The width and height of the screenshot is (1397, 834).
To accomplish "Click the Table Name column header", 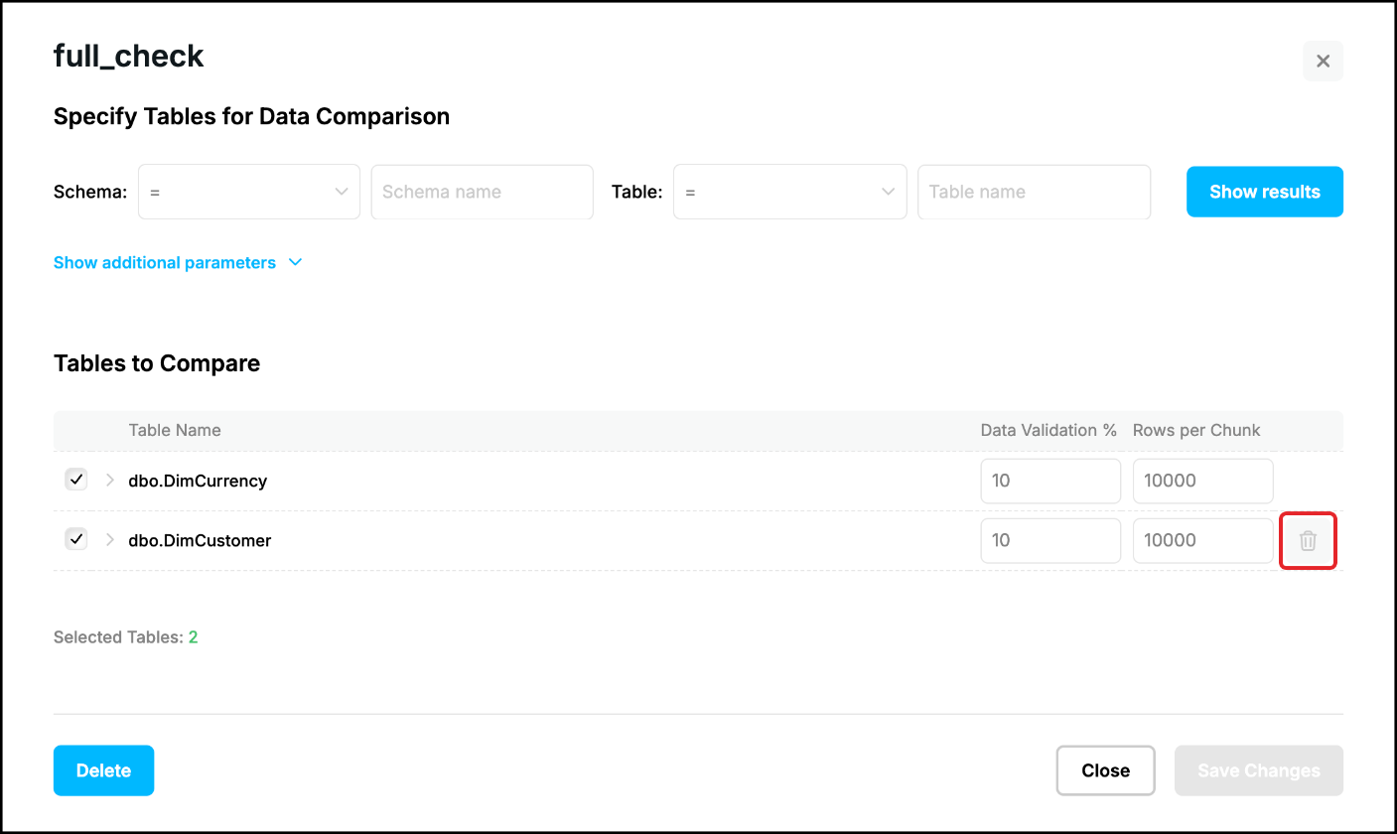I will point(175,430).
